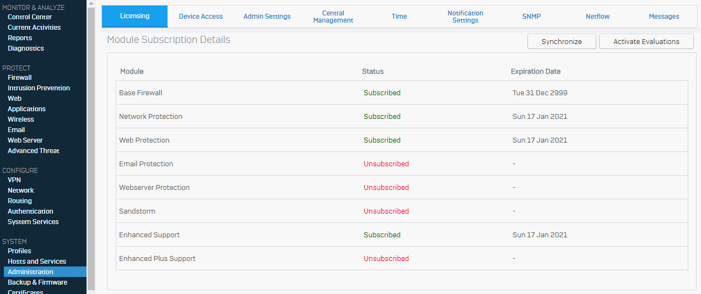
Task: Switch to the Messages tab
Action: pyautogui.click(x=664, y=17)
